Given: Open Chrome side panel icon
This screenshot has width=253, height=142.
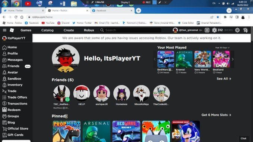Looking at the screenshot, I should [237, 17].
